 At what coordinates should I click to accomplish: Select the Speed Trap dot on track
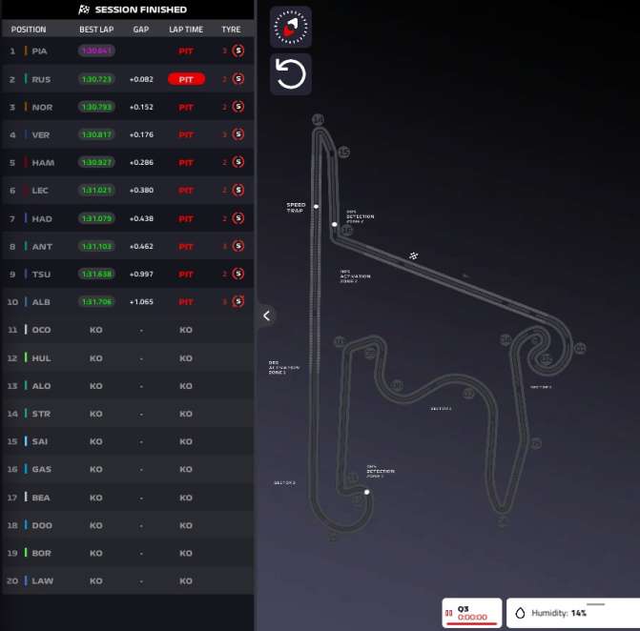316,207
